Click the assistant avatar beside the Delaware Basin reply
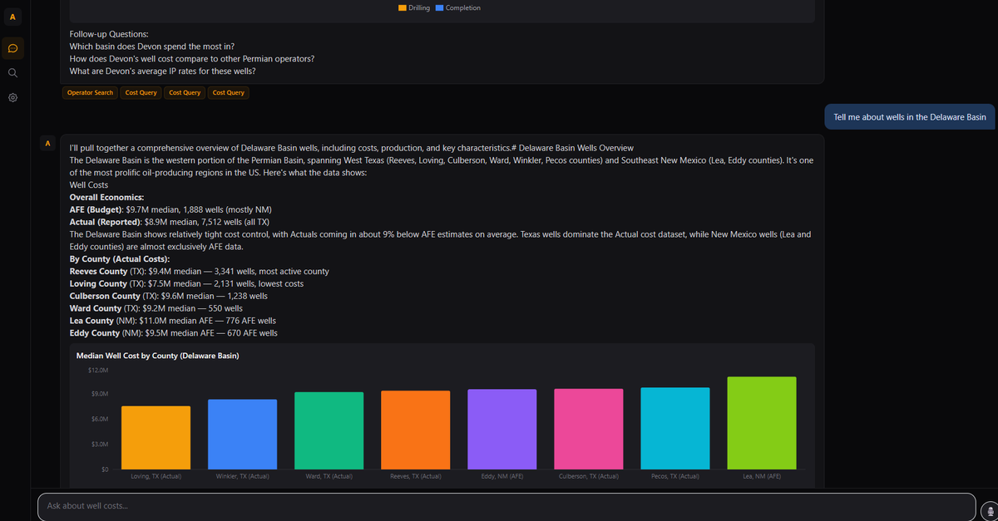Screen dimensions: 998x521 pos(47,144)
